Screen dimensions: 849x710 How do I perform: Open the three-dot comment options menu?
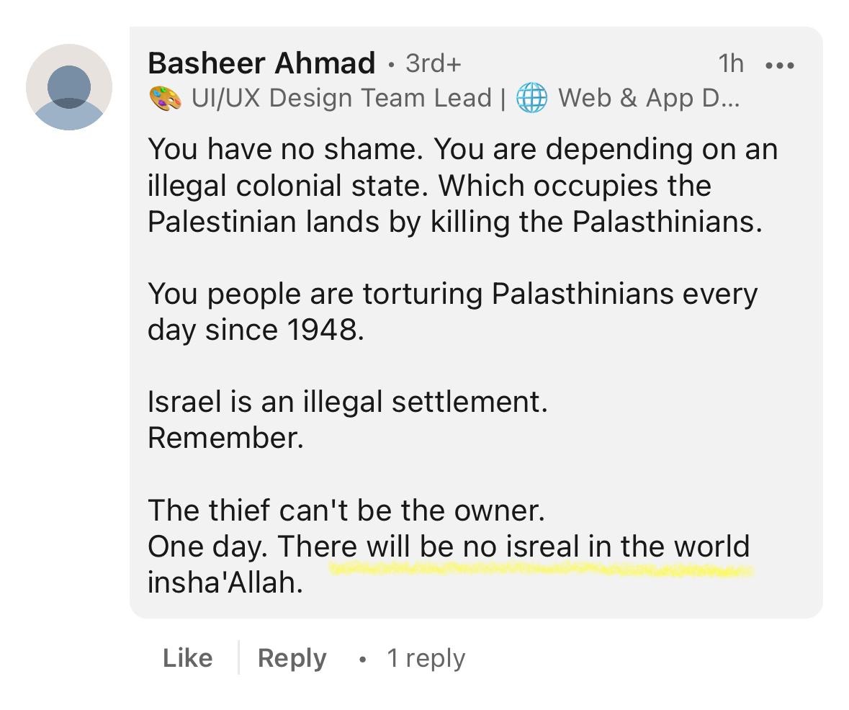pos(780,65)
